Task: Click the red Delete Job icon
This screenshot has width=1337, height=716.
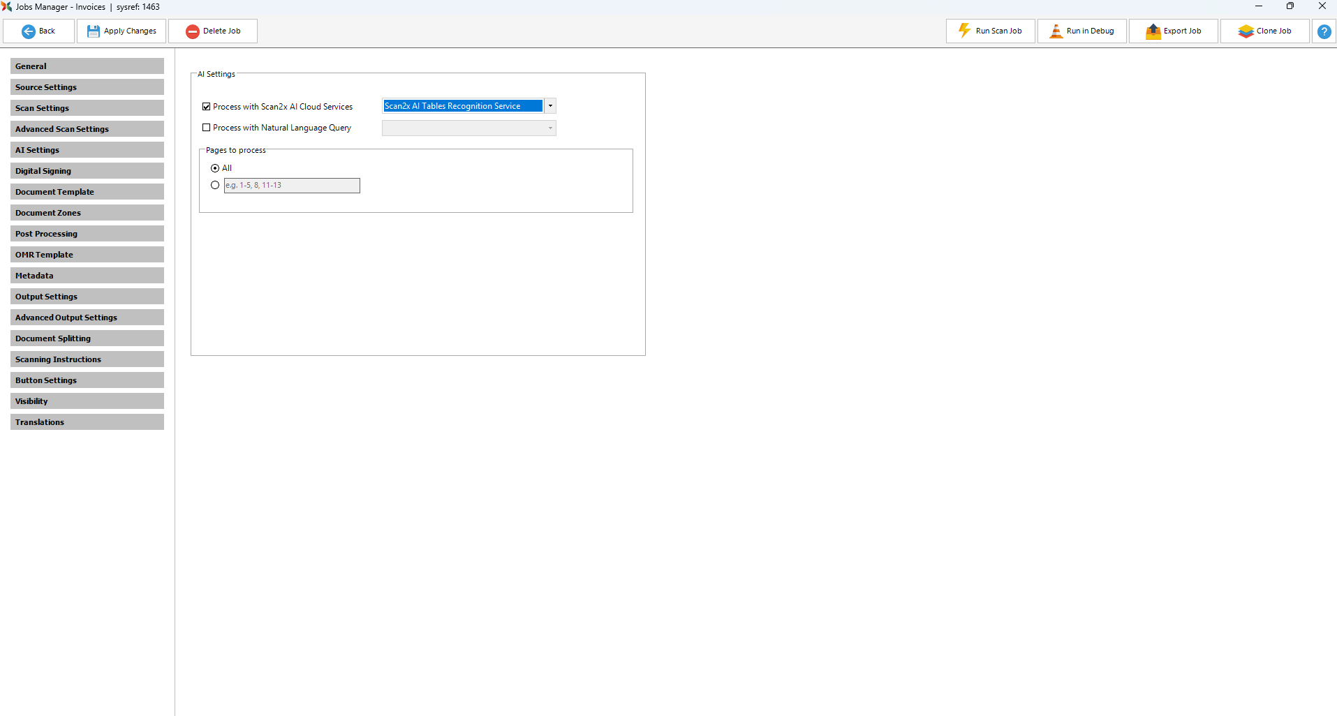Action: pyautogui.click(x=193, y=31)
